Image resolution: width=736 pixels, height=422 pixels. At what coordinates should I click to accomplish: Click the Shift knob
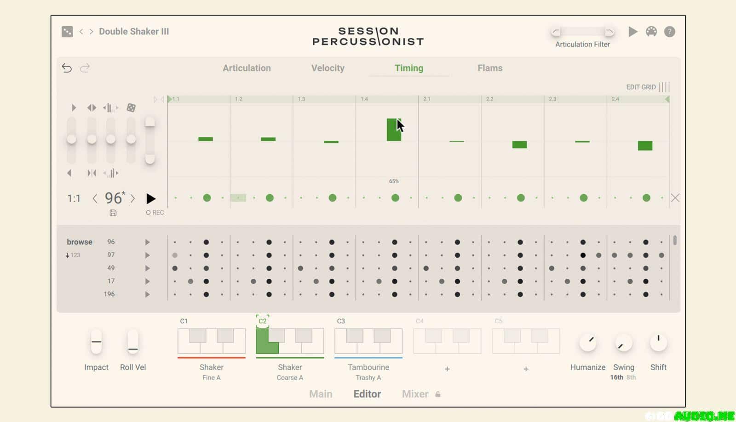coord(658,343)
